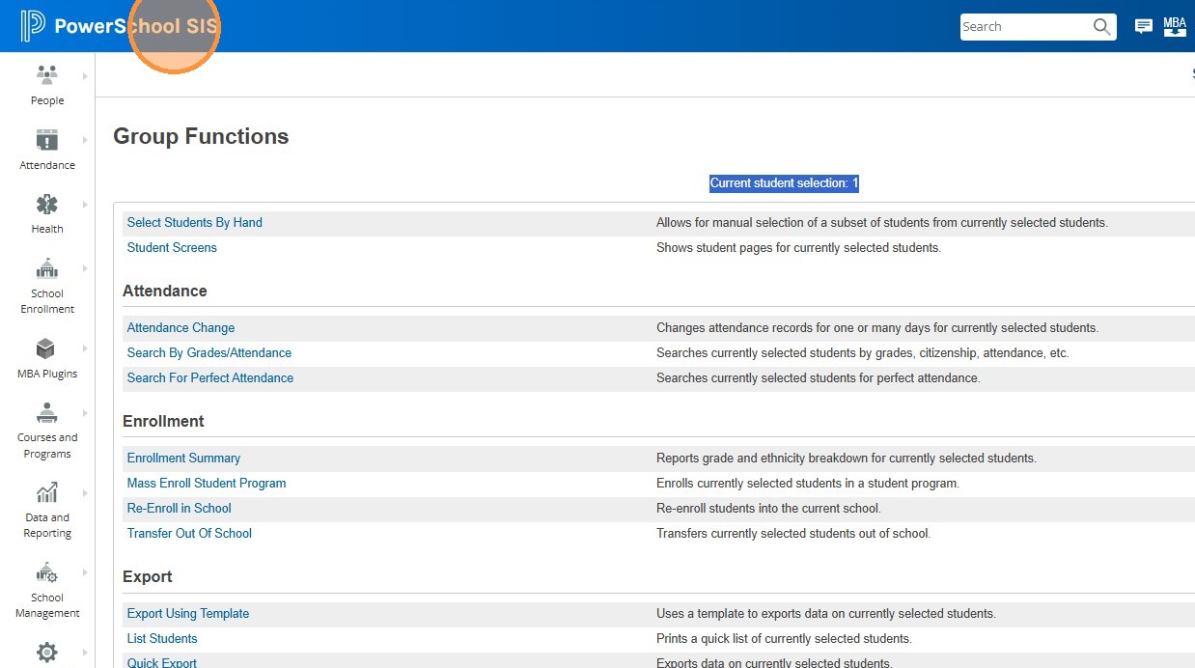Open the messages chat icon in header
Image resolution: width=1195 pixels, height=668 pixels.
pos(1144,27)
